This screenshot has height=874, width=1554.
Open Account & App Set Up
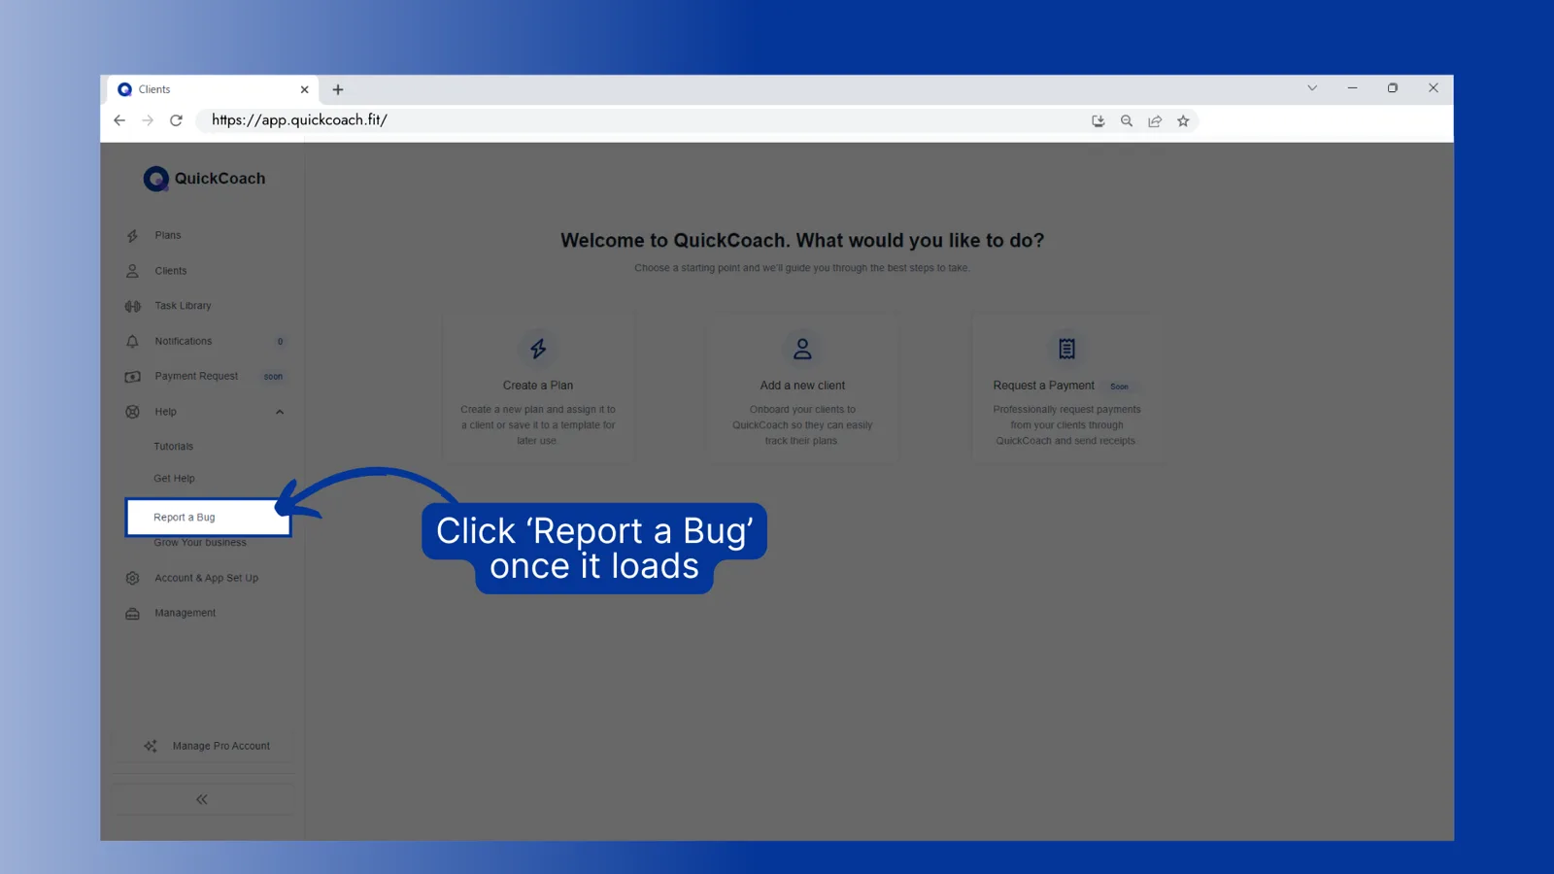206,578
